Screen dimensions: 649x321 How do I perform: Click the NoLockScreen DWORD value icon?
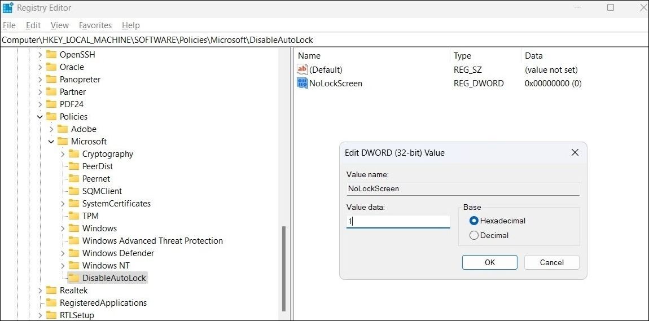click(x=302, y=83)
